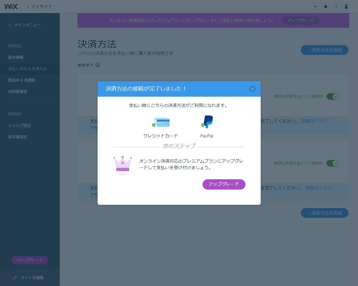358x286 pixels.
Task: Toggle the second payment method switch
Action: 332,163
